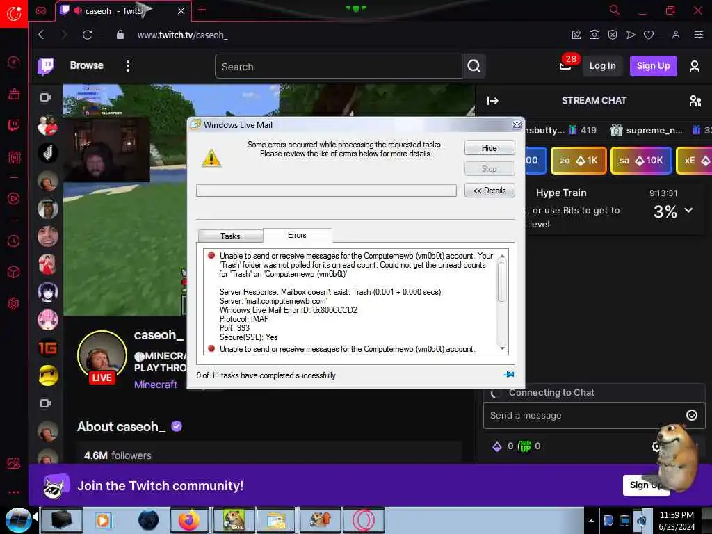Open the history clock icon in sidebar

pyautogui.click(x=14, y=241)
